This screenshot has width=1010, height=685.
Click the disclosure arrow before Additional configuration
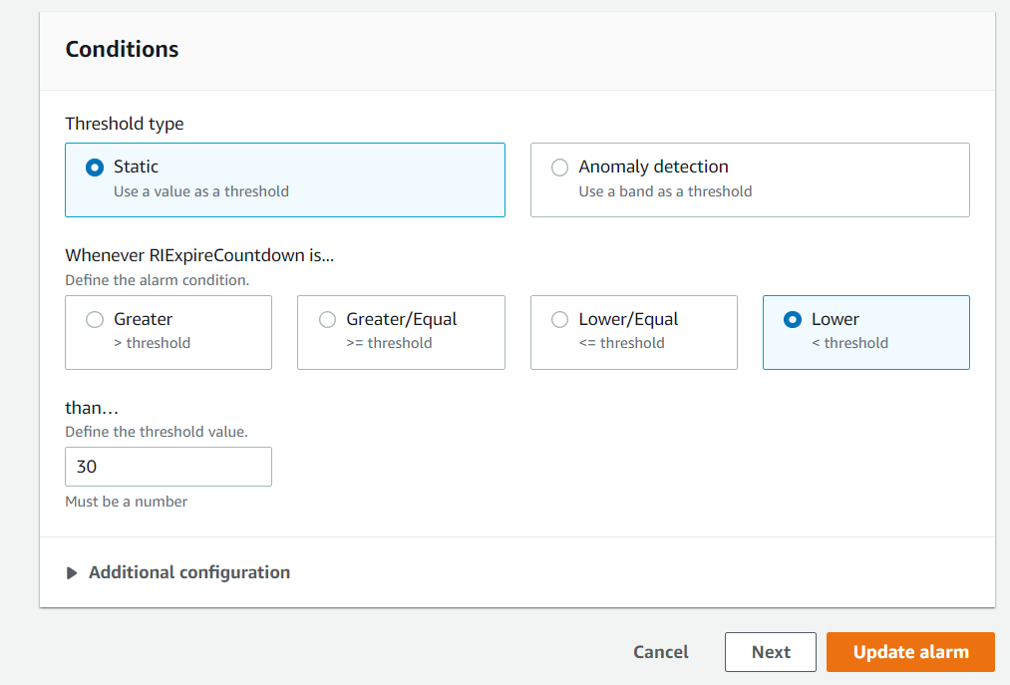pos(72,571)
